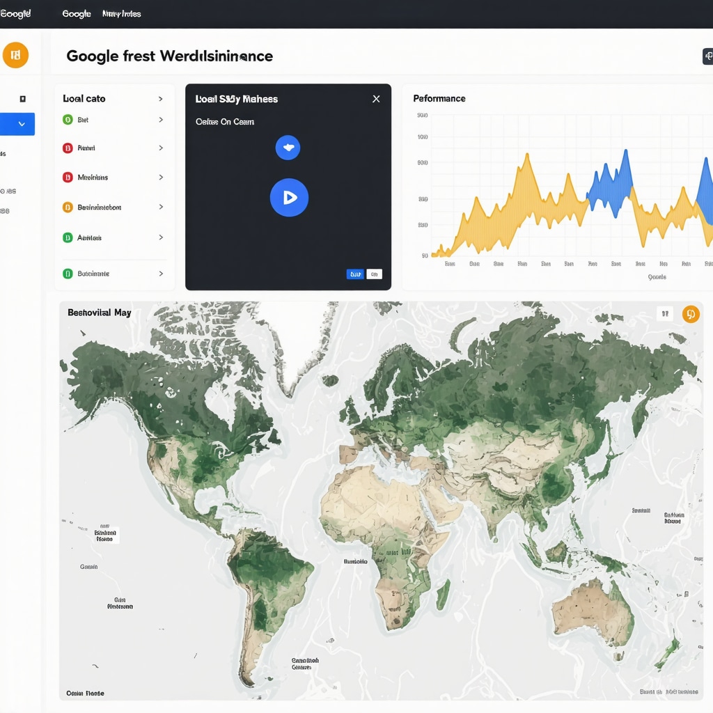Click the small blue button at the dark panel bottom
The width and height of the screenshot is (713, 713).
point(355,274)
